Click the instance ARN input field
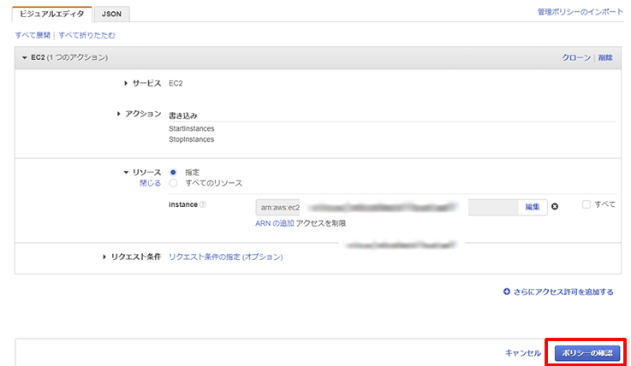 (x=387, y=207)
